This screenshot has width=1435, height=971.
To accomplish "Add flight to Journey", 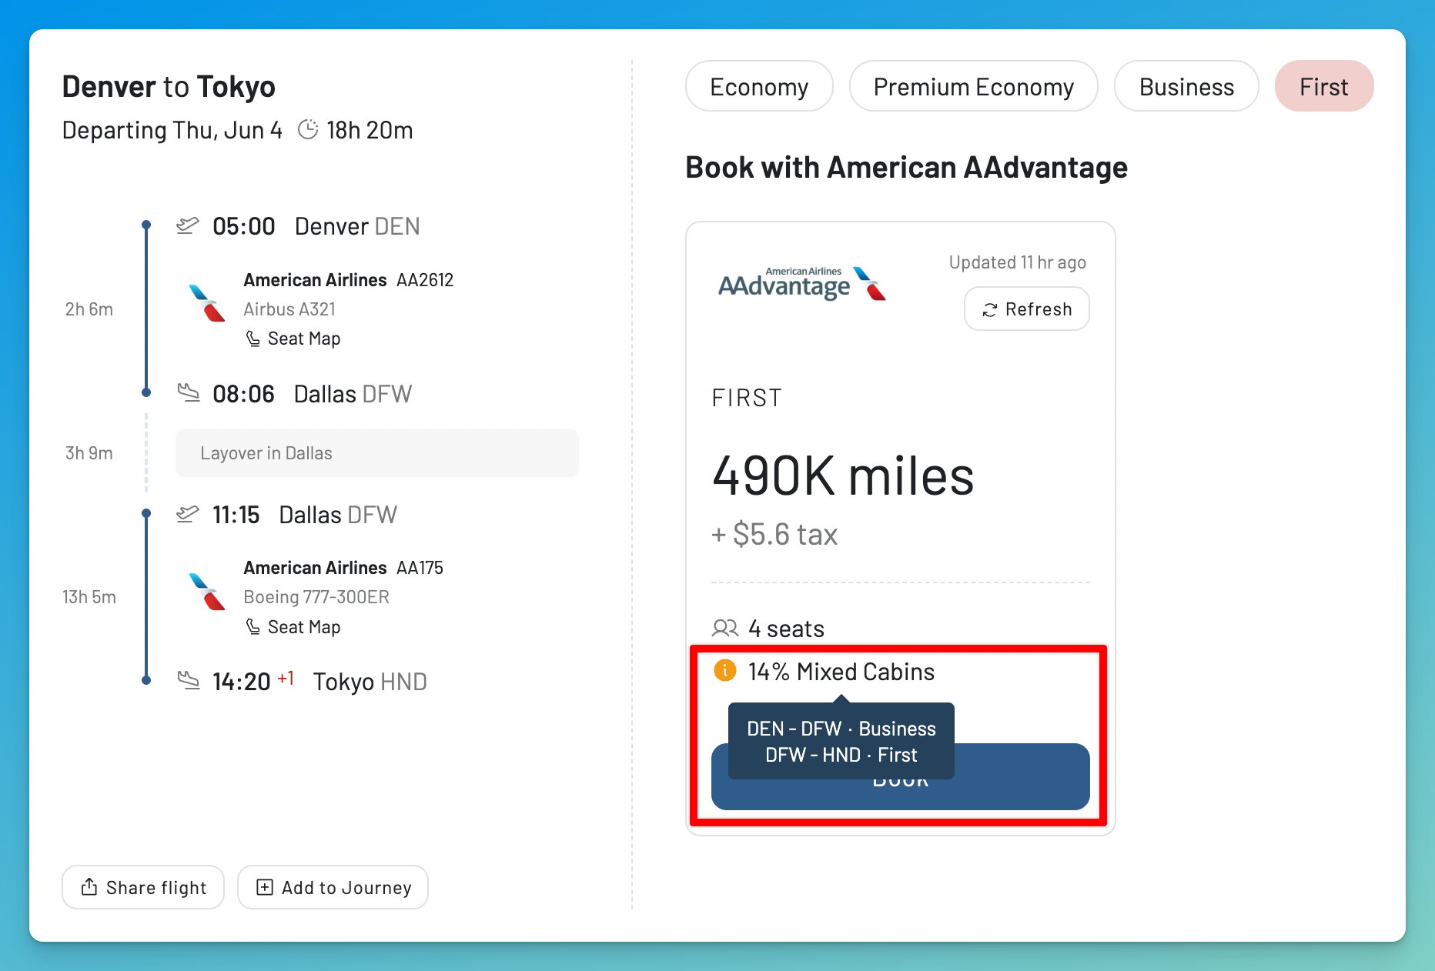I will pyautogui.click(x=333, y=887).
